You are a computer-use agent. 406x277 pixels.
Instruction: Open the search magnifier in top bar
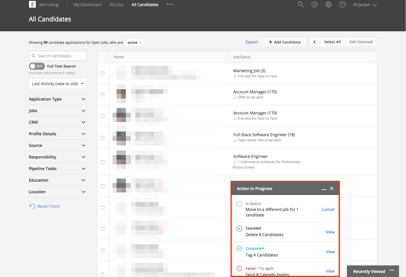point(301,5)
